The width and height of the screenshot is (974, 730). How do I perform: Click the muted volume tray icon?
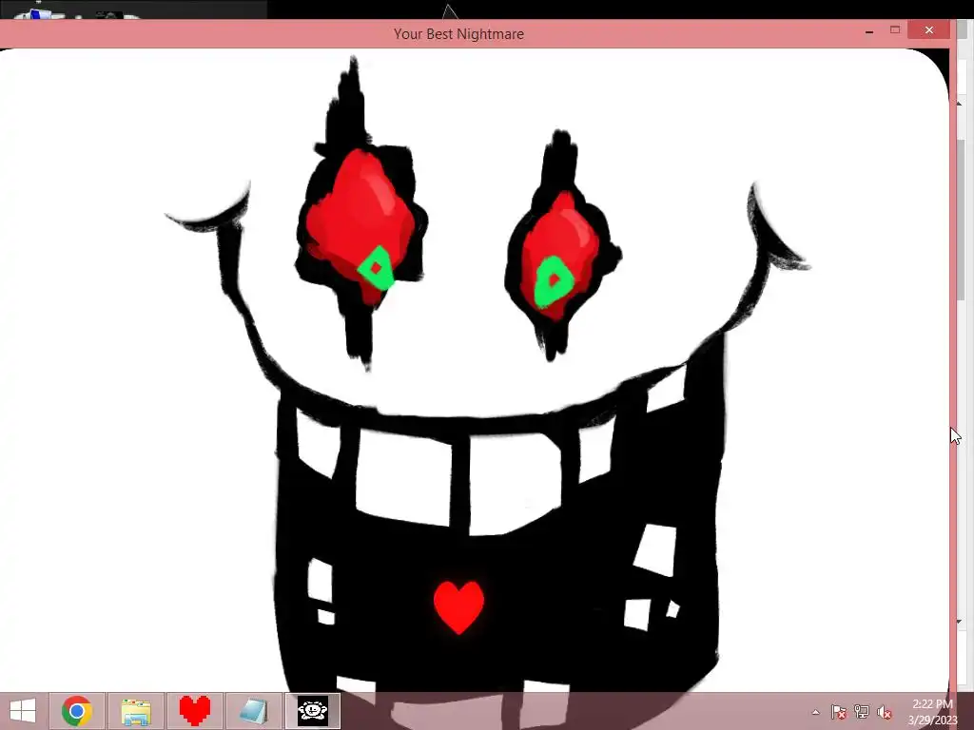pos(885,712)
